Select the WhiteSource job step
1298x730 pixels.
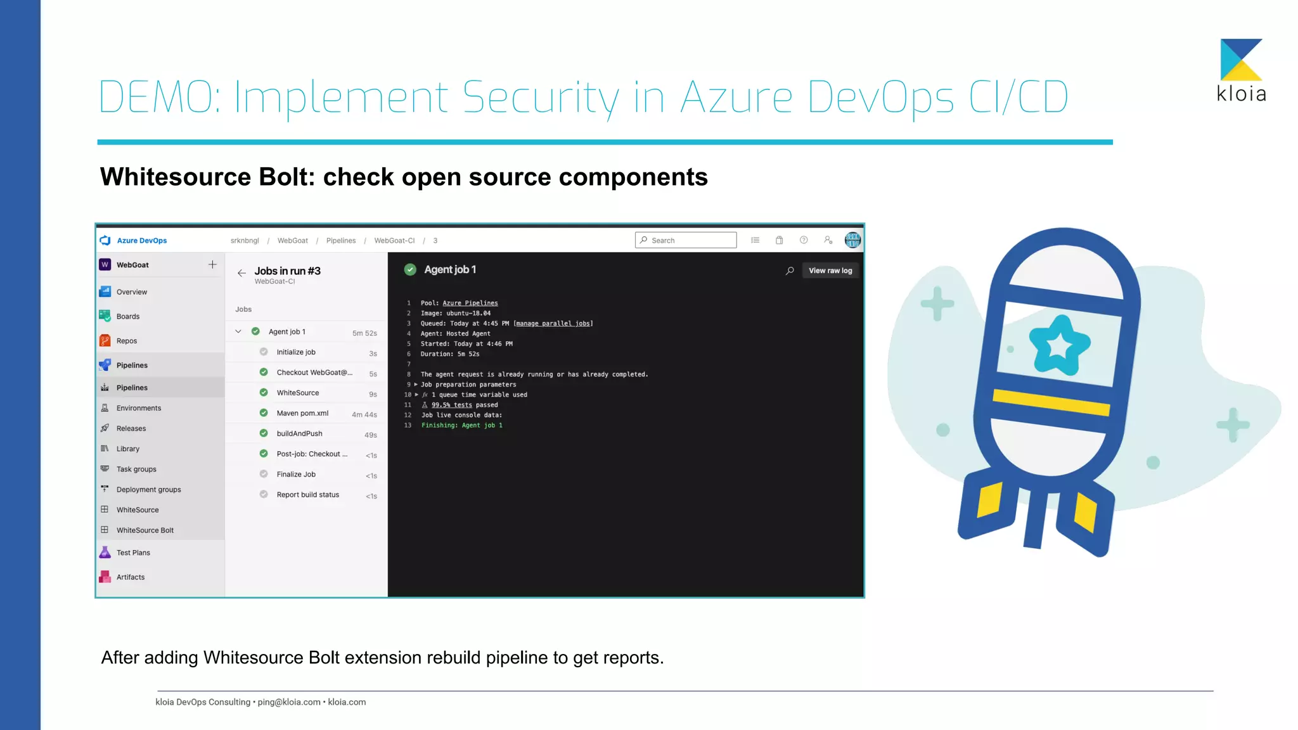coord(307,393)
